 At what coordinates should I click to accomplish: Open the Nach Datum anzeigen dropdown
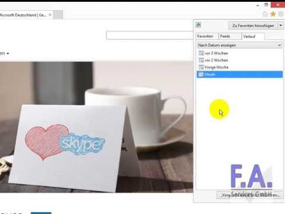[239, 45]
